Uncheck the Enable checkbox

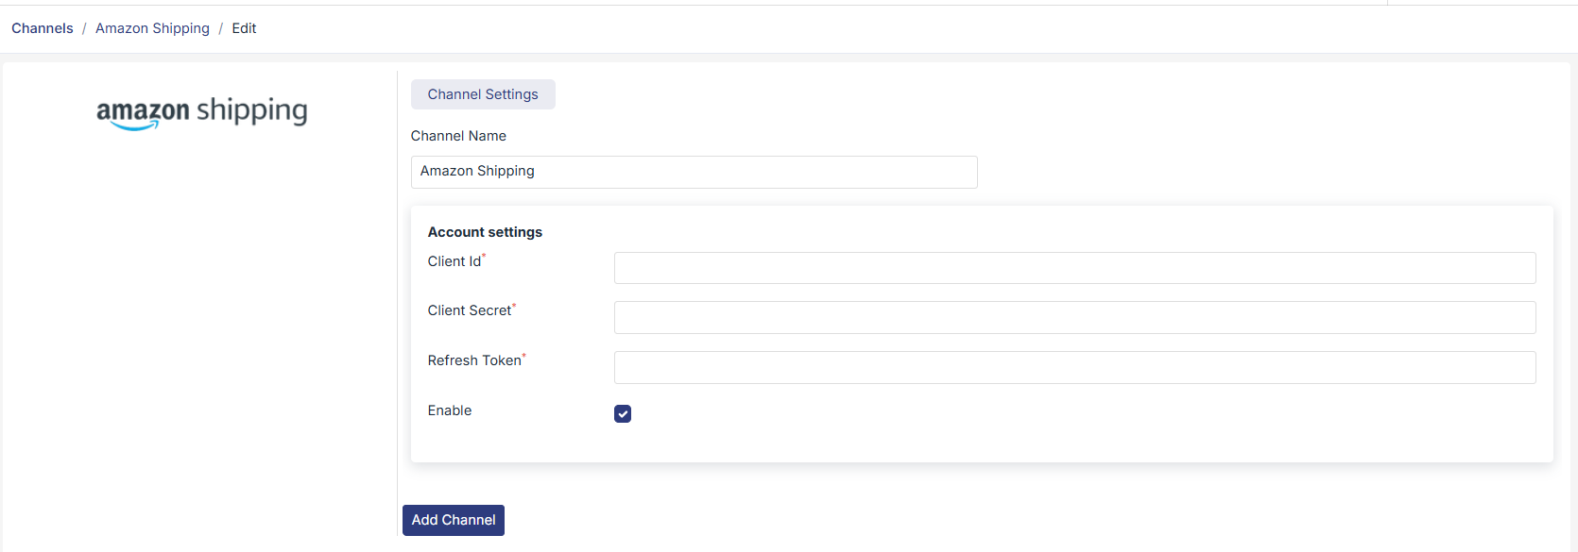[623, 413]
